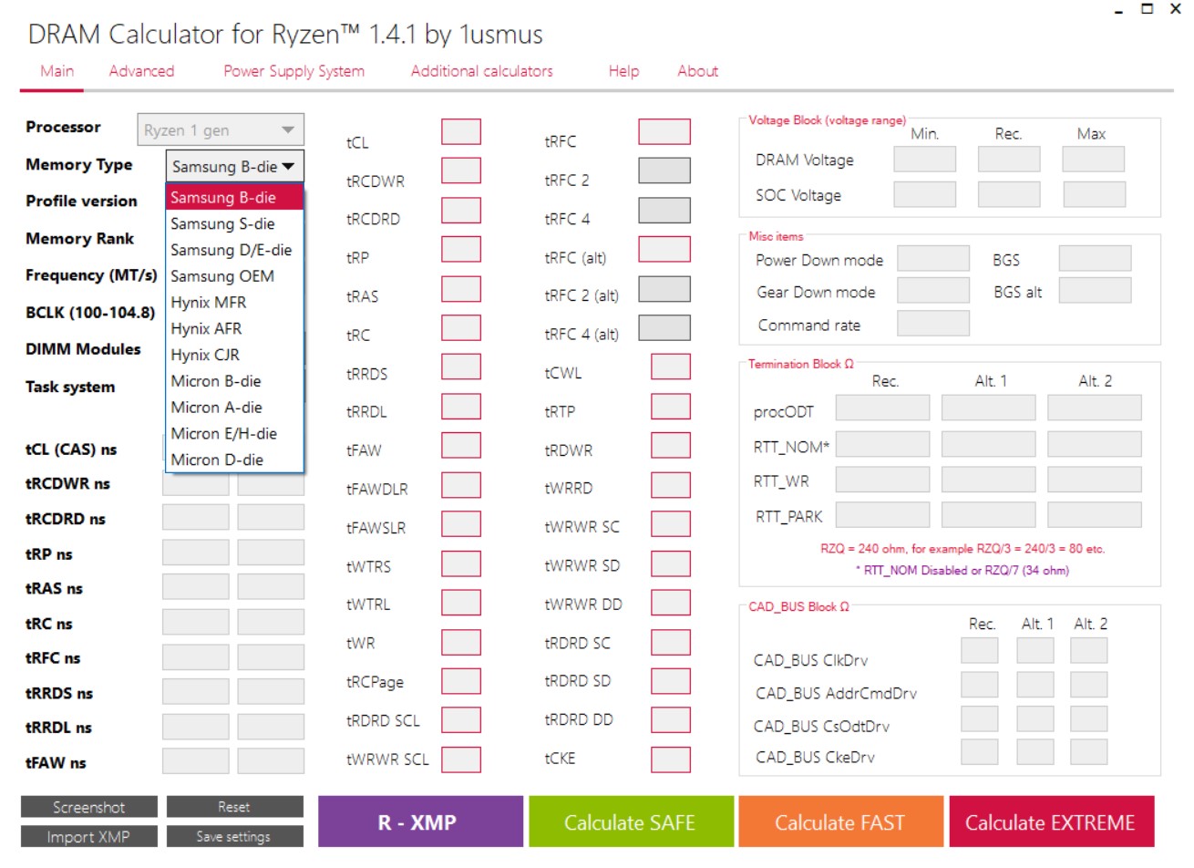Screen dimensions: 1194x868
Task: Click the BGS alt field
Action: (1095, 291)
